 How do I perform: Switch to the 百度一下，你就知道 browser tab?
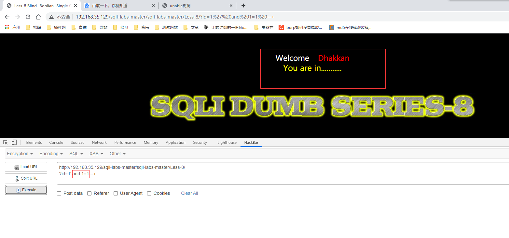[119, 6]
